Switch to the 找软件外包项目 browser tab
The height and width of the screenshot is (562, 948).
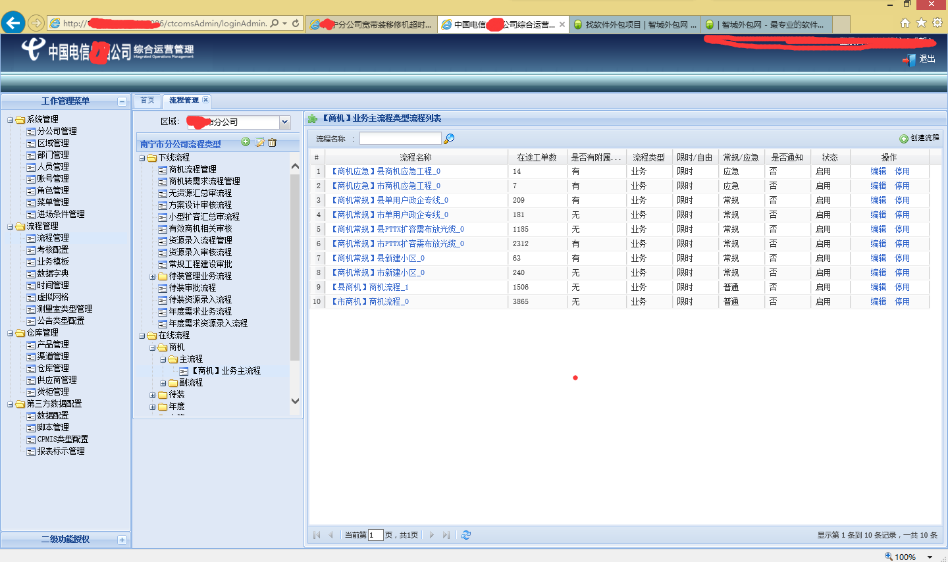coord(635,24)
